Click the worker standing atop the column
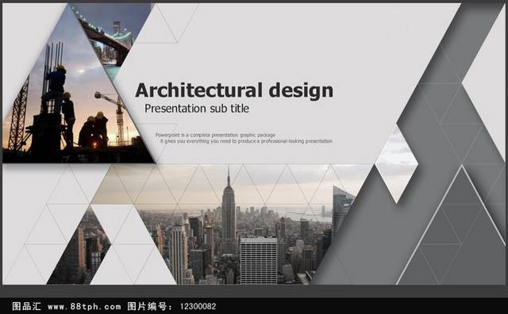The width and height of the screenshot is (508, 314). (x=58, y=81)
